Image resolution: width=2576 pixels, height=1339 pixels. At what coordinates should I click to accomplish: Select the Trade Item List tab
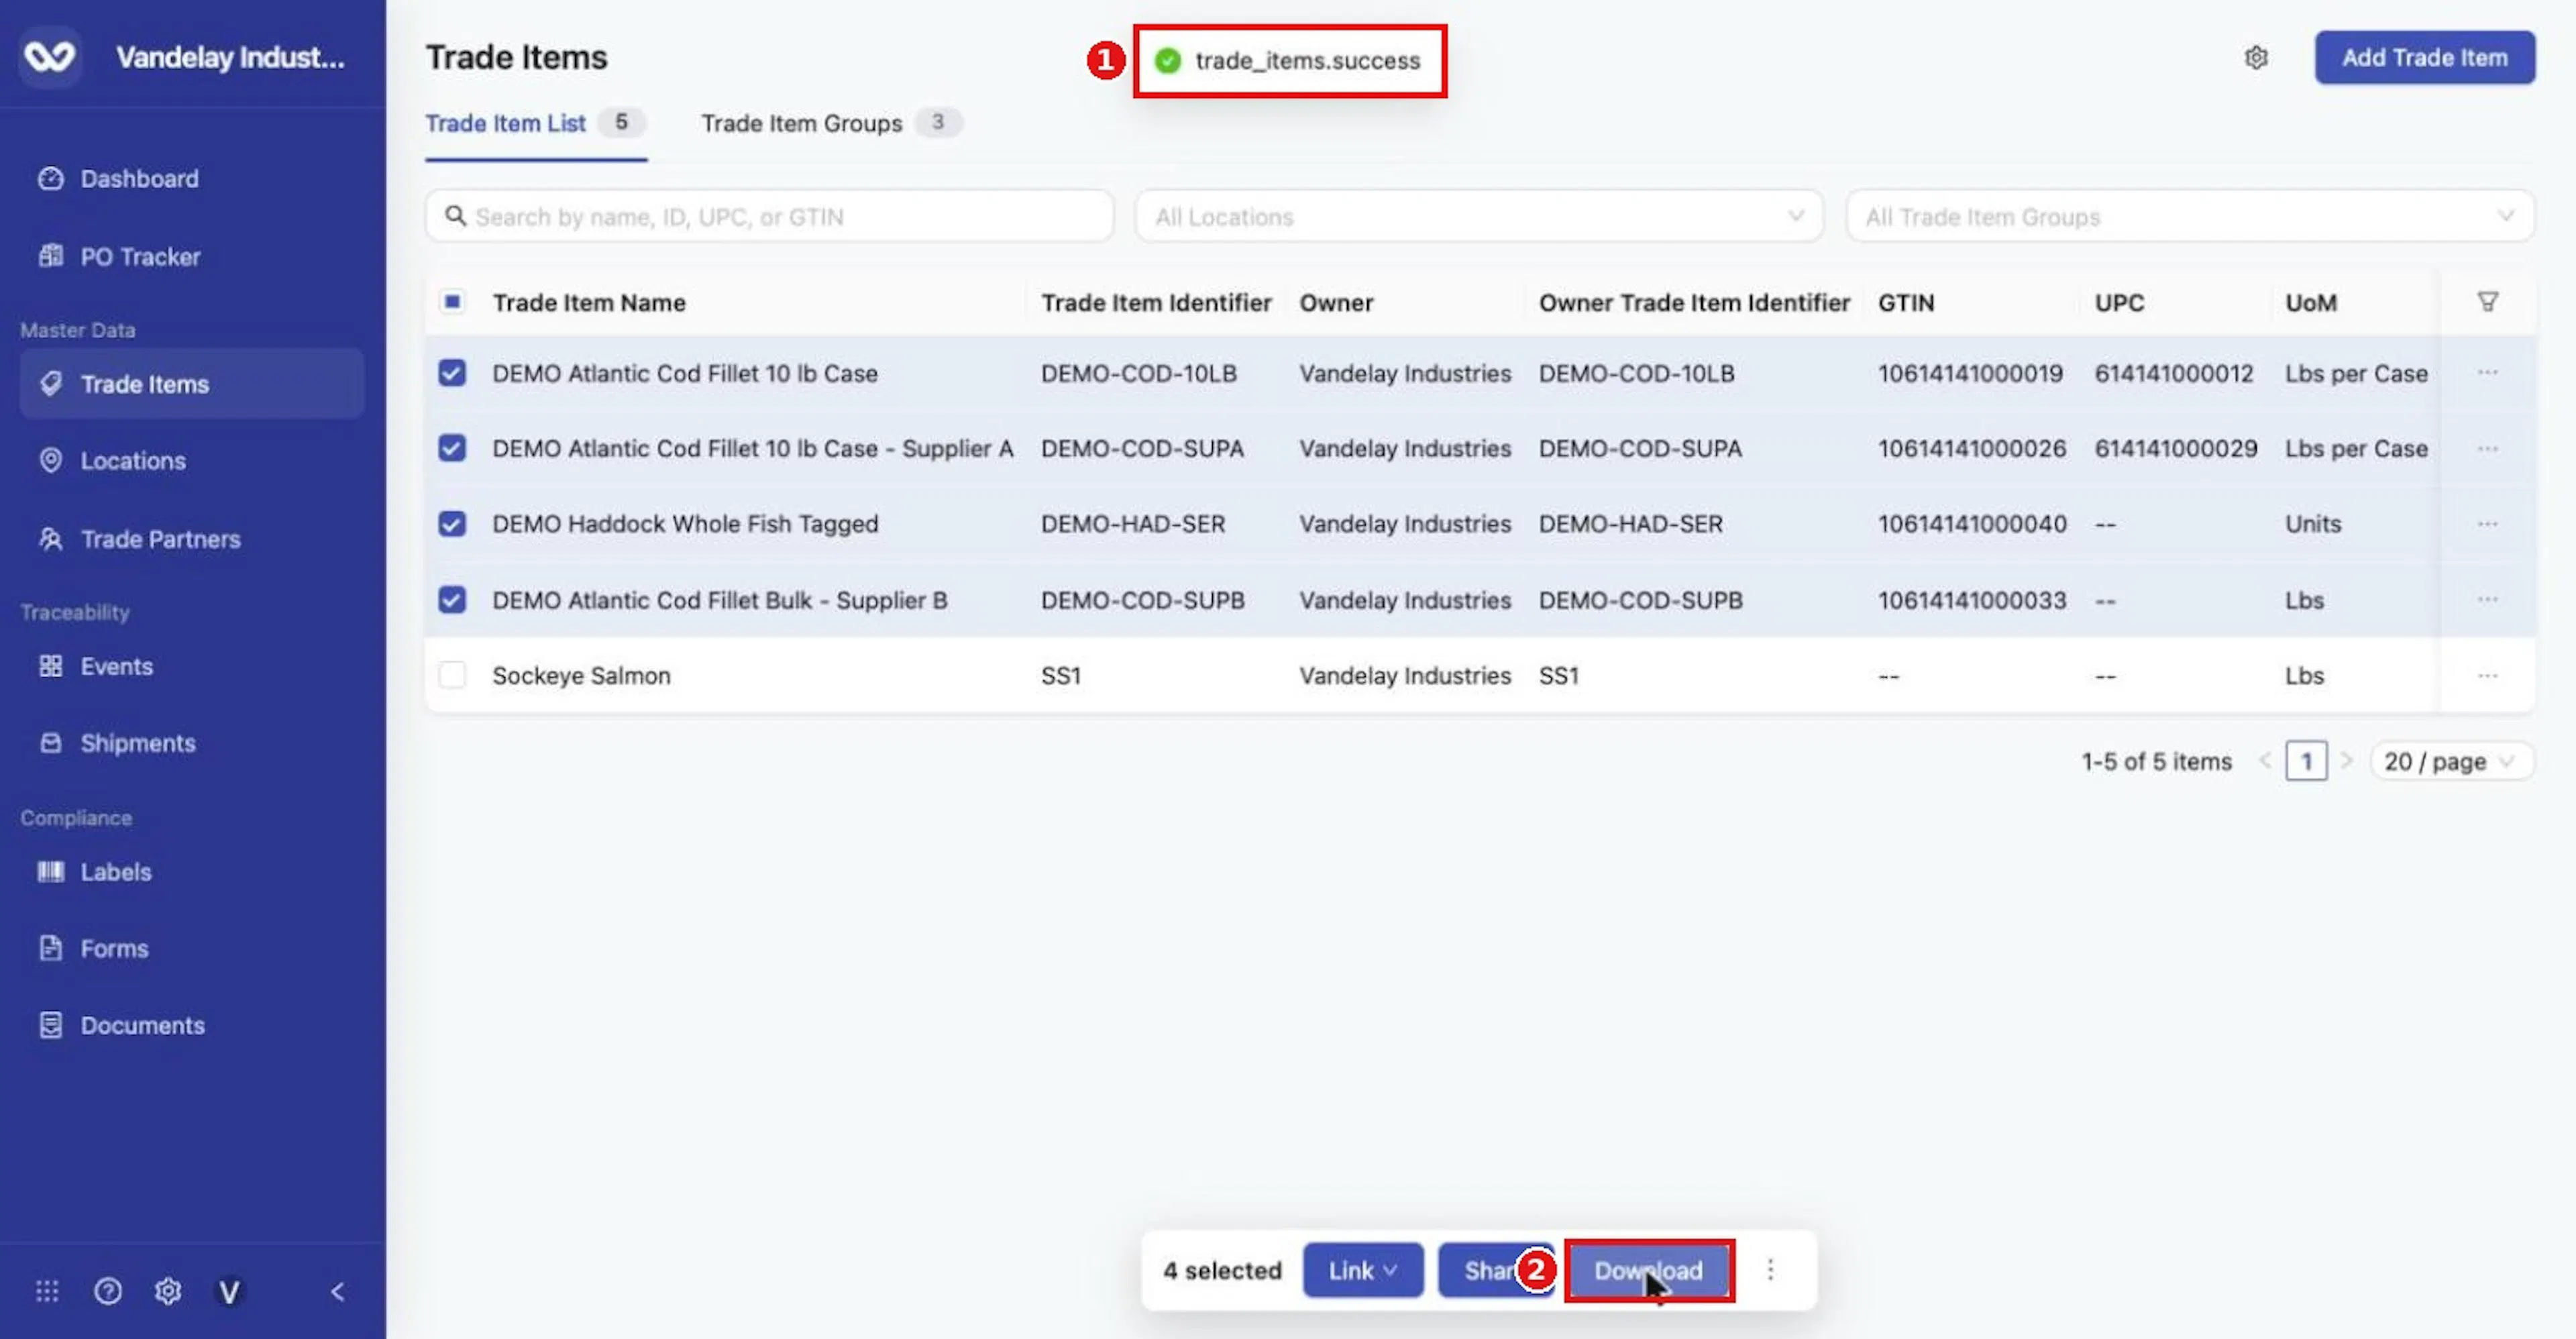[536, 123]
